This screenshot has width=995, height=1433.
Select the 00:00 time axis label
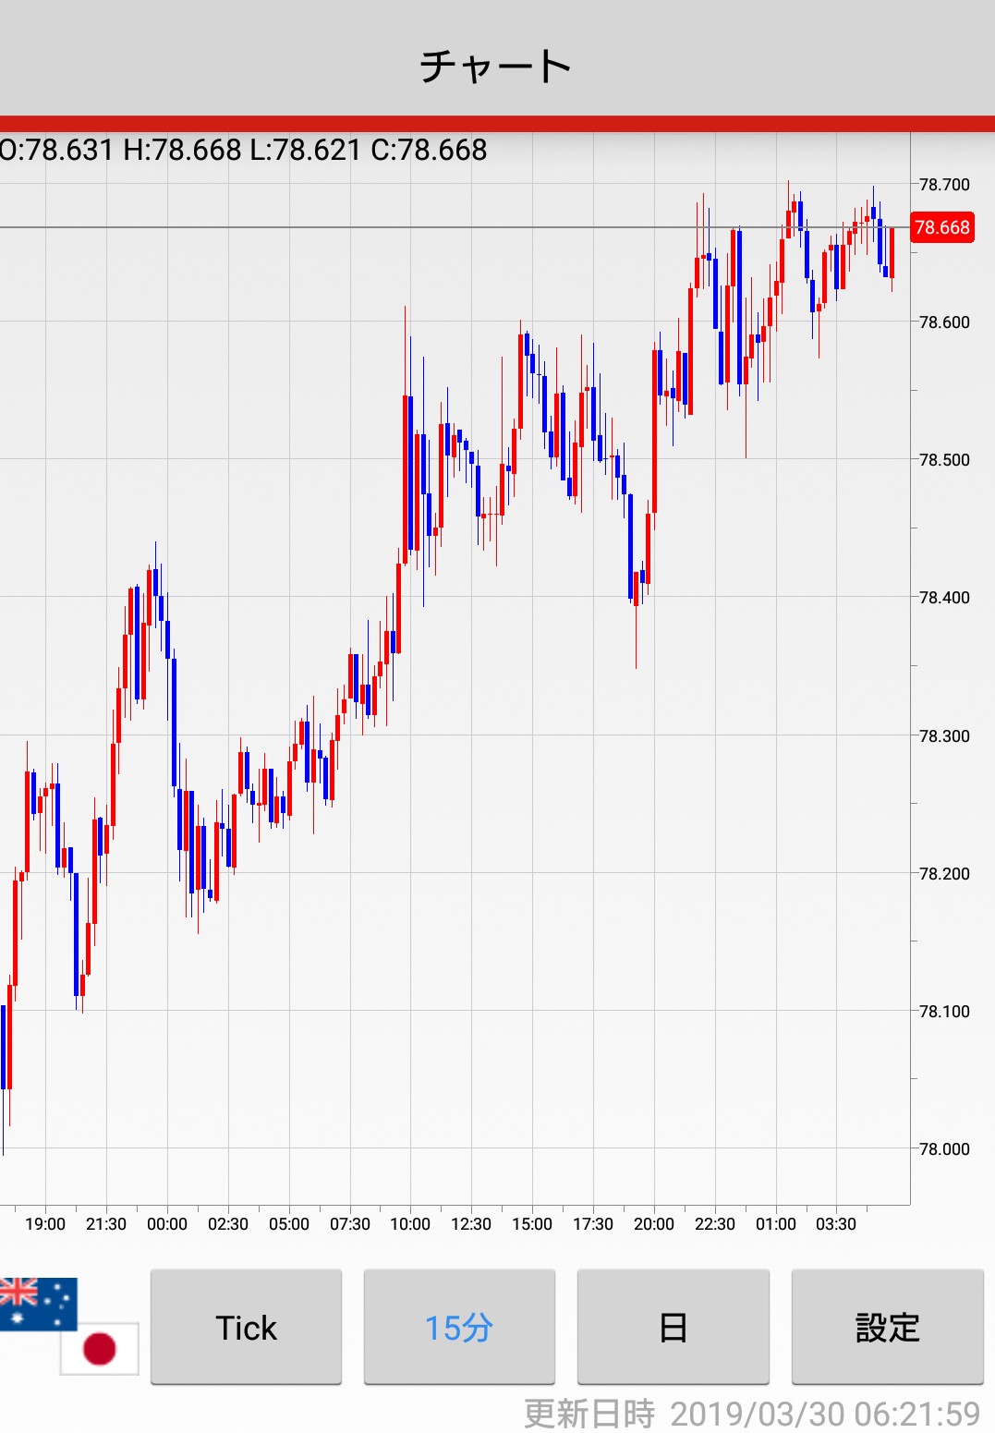click(167, 1224)
